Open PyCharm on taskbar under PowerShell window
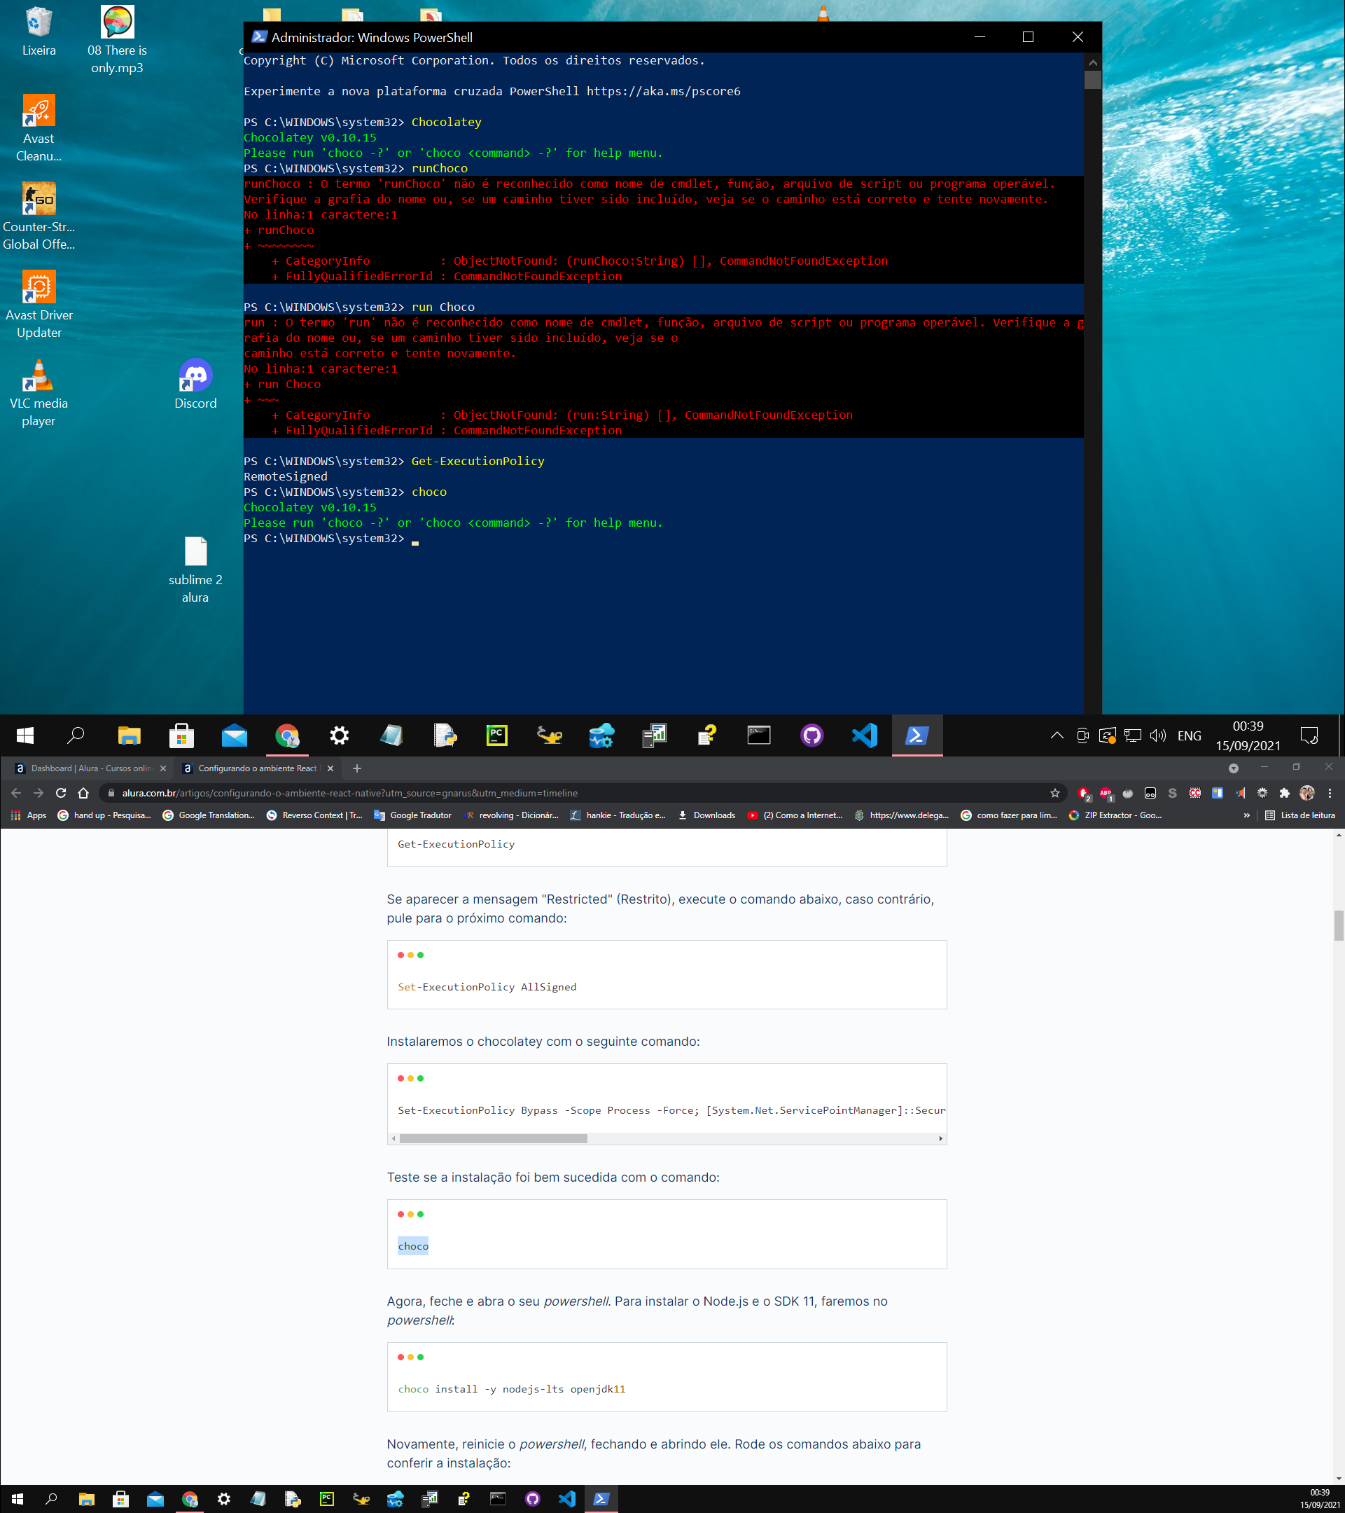 [496, 735]
